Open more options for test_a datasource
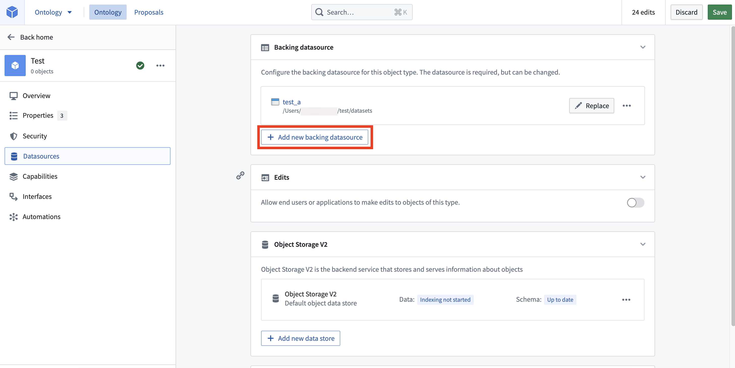Image resolution: width=735 pixels, height=368 pixels. click(627, 106)
